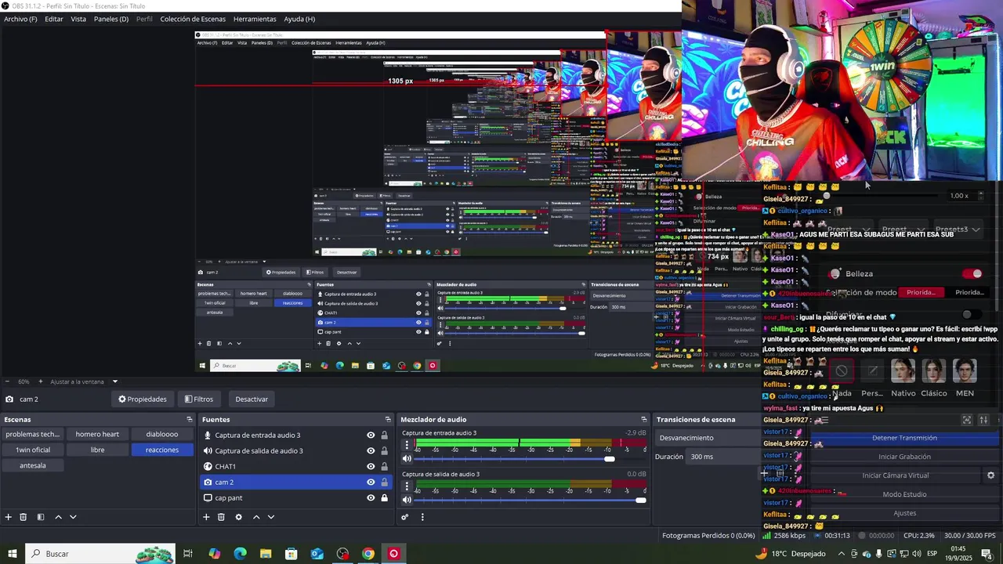Hide the cam 2 source
The height and width of the screenshot is (564, 1003).
[x=371, y=483]
